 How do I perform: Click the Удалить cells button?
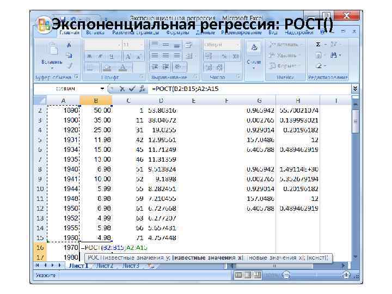point(285,55)
